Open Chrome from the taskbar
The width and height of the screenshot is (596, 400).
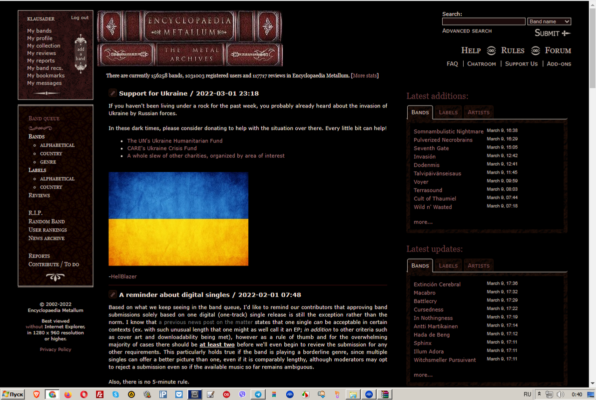[52, 394]
